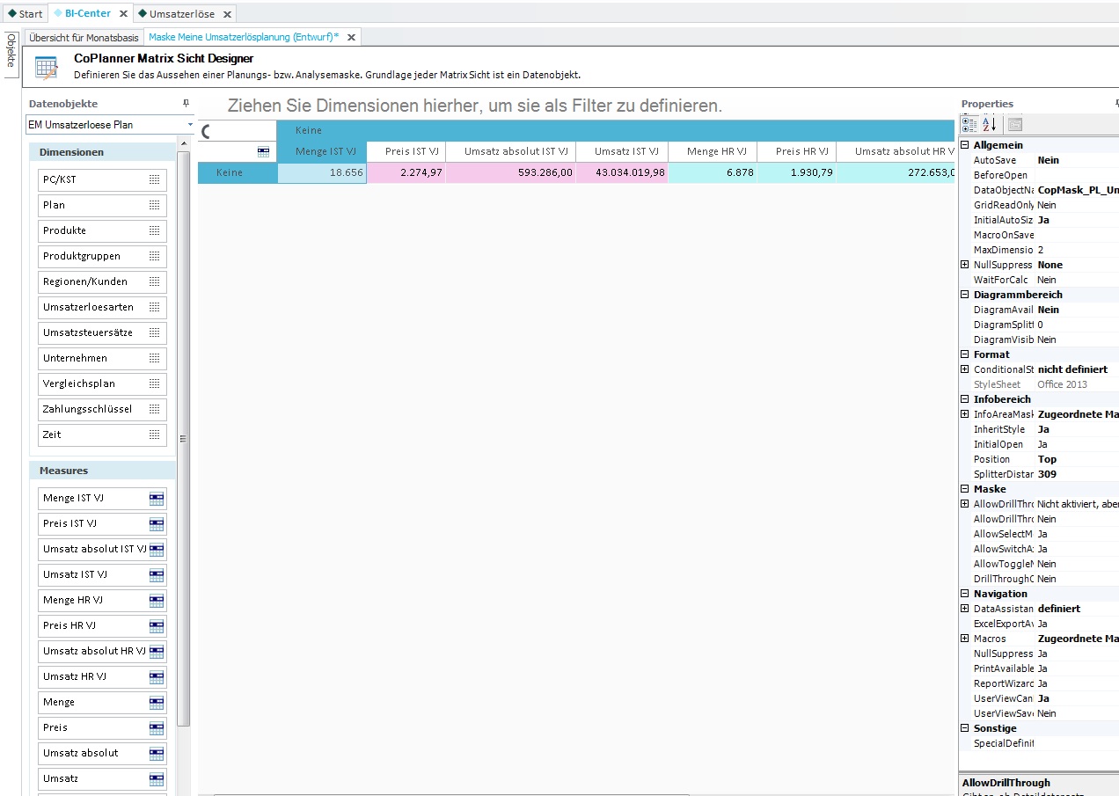Click grid icon of Zeit dimension
Viewport: 1119px width, 796px height.
pos(155,435)
